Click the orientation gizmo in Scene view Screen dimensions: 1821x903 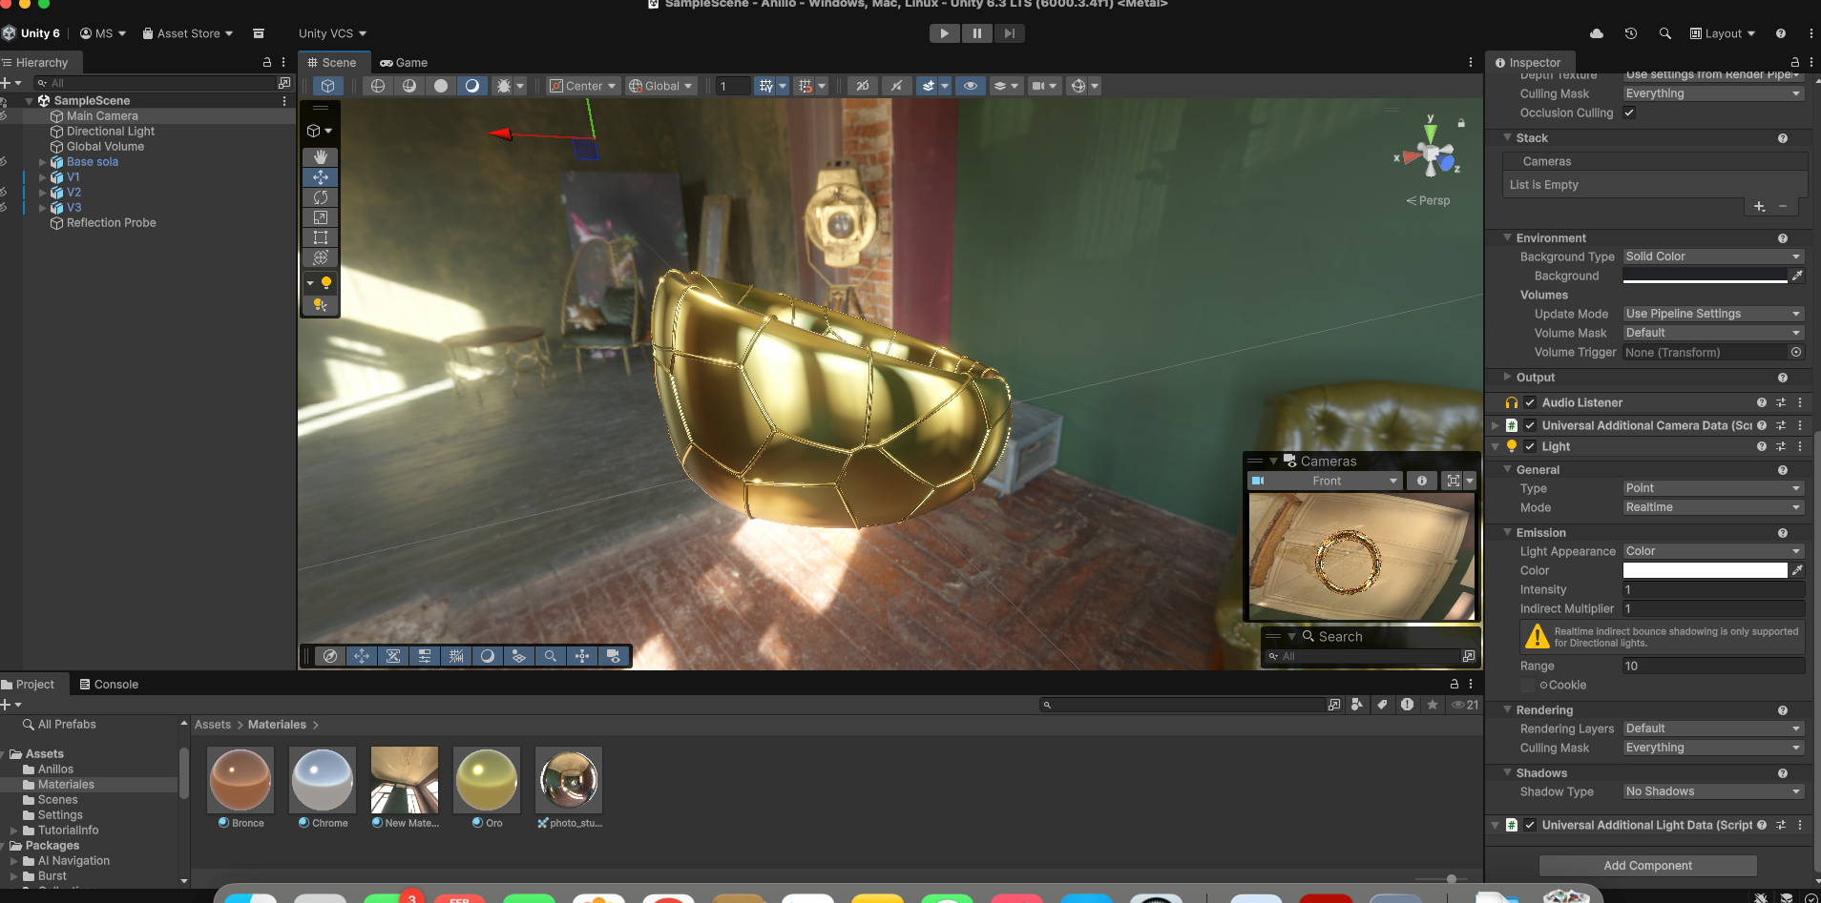pyautogui.click(x=1431, y=155)
